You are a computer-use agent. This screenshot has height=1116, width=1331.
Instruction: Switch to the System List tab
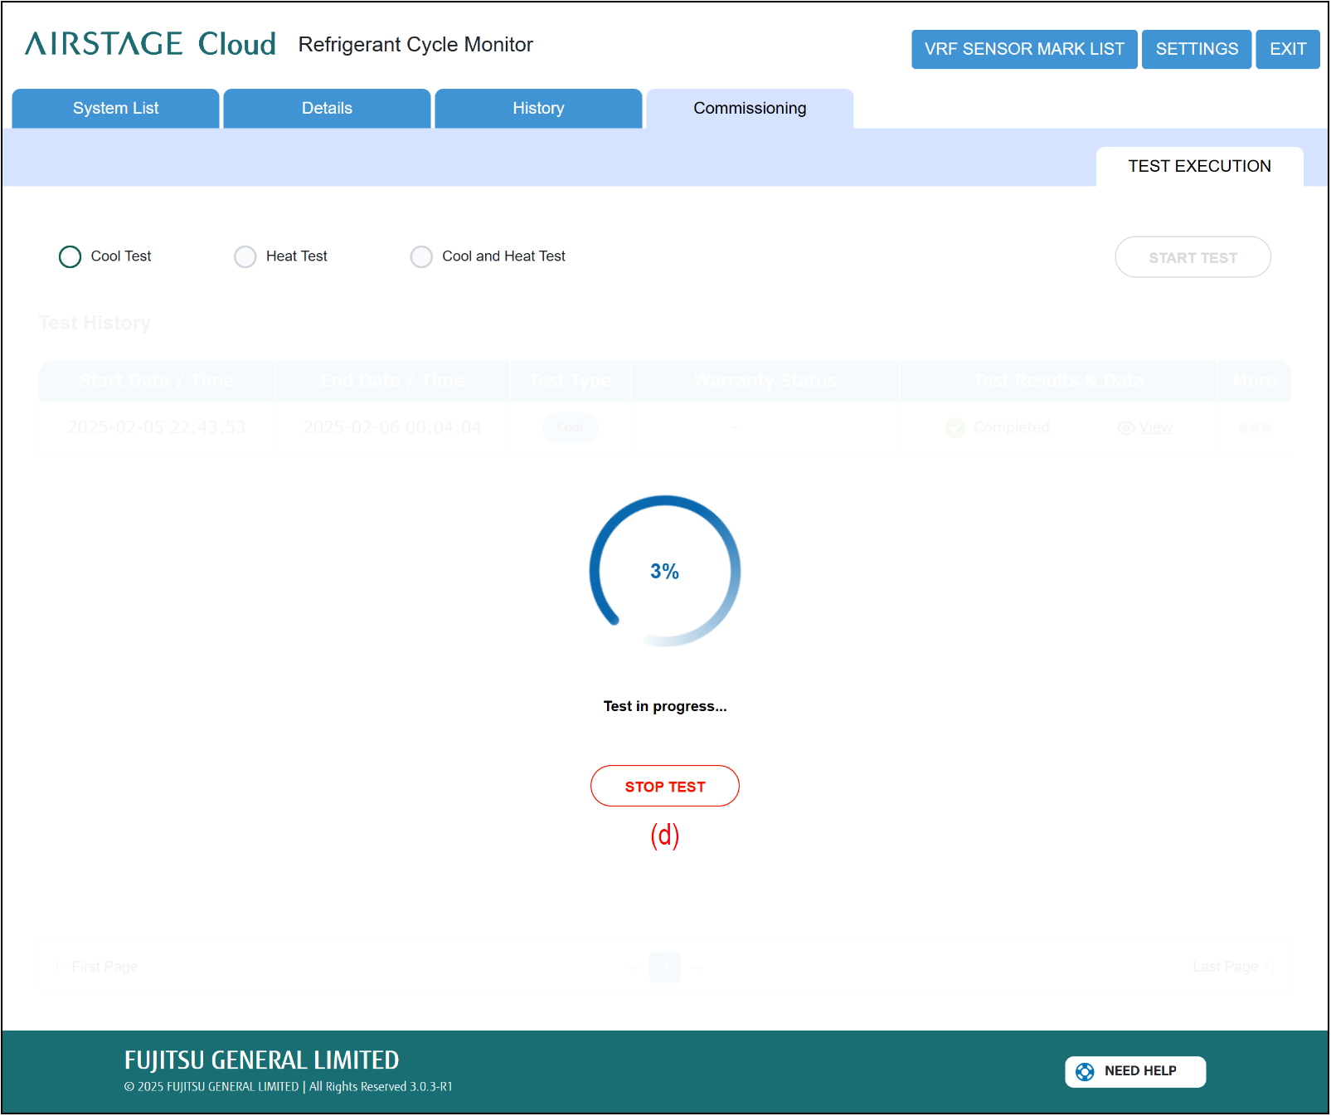[x=115, y=109]
